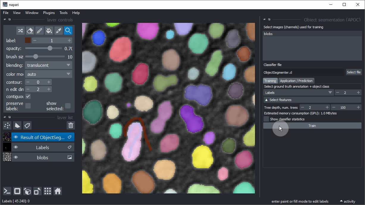365x205 pixels.
Task: Add a new points layer
Action: (7, 125)
